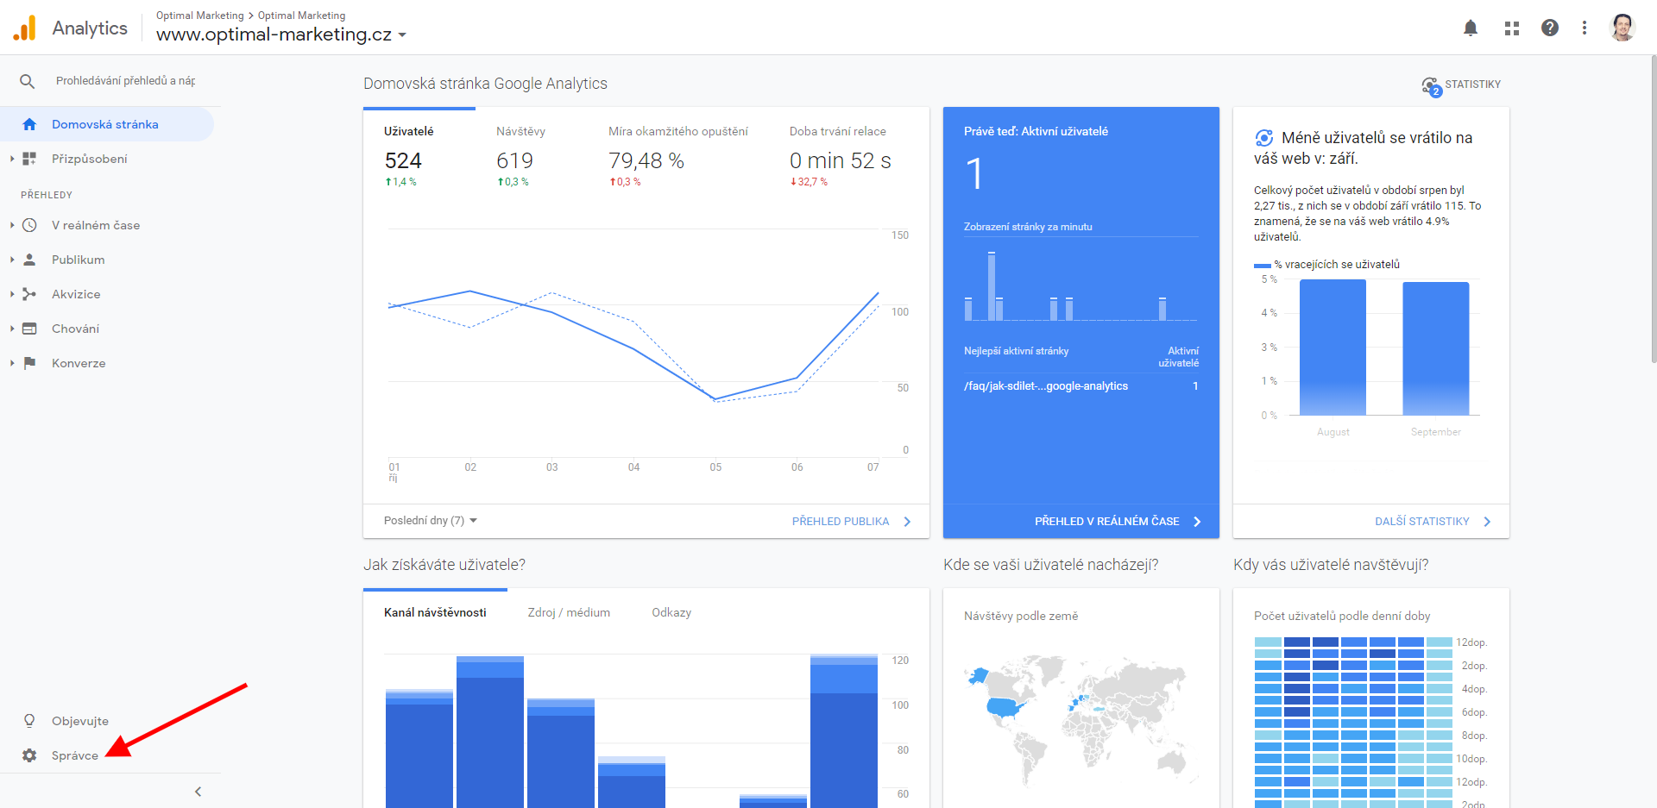The width and height of the screenshot is (1657, 808).
Task: Click the 619 visits value
Action: [x=514, y=160]
